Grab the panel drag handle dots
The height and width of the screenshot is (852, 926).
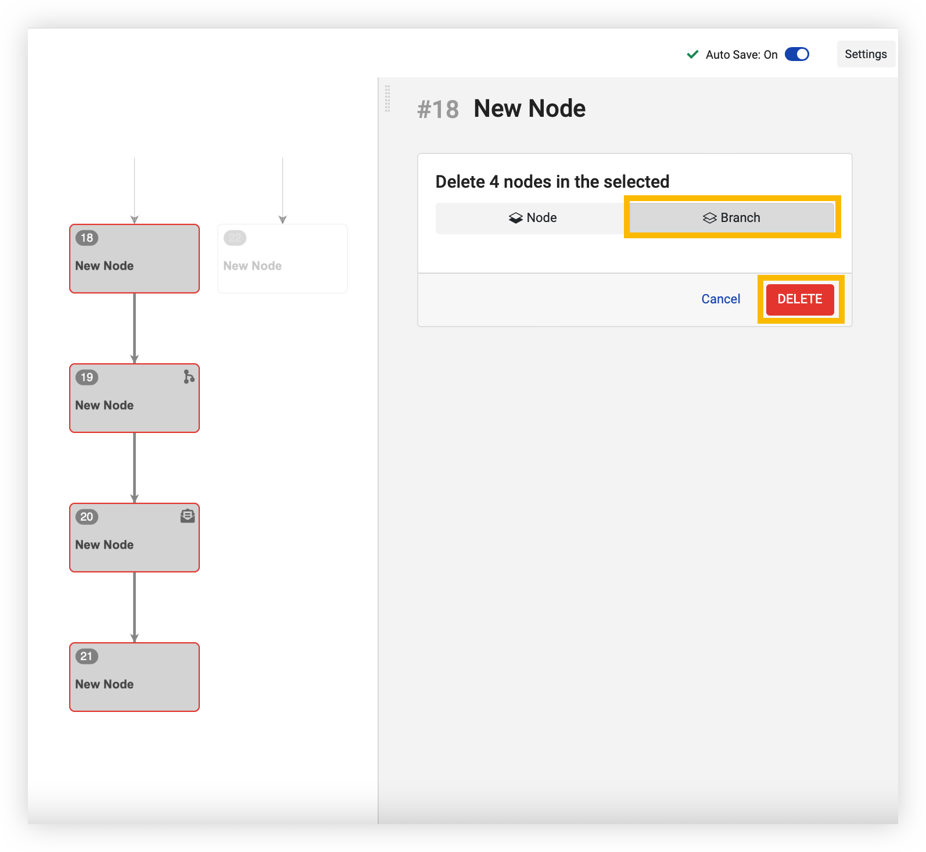tap(387, 99)
